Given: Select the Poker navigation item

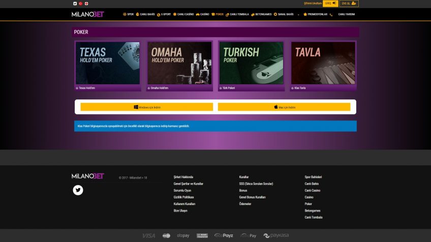Looking at the screenshot, I should tap(218, 14).
